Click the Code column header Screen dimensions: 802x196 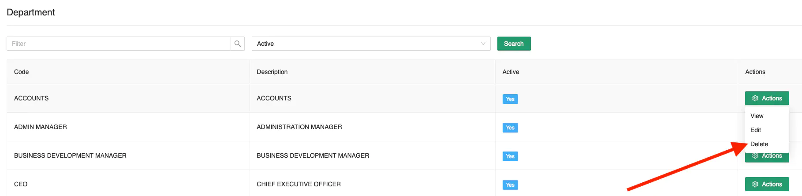pos(22,72)
